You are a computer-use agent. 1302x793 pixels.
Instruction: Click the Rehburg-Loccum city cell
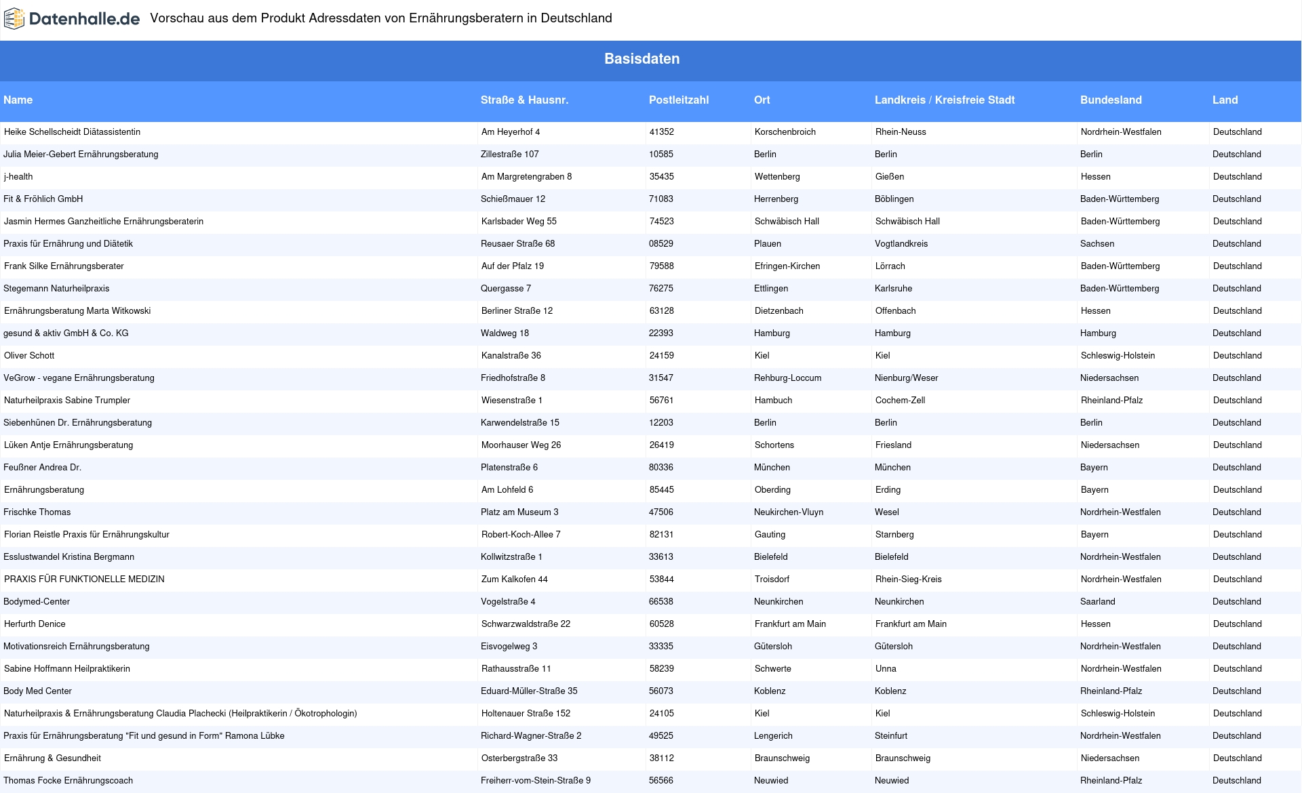787,378
